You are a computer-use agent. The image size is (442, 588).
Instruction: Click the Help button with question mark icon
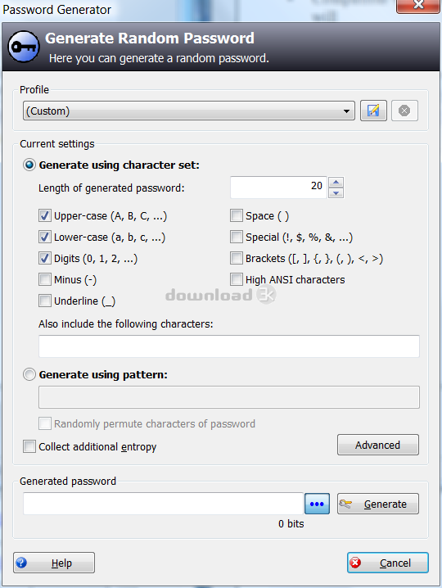click(54, 563)
